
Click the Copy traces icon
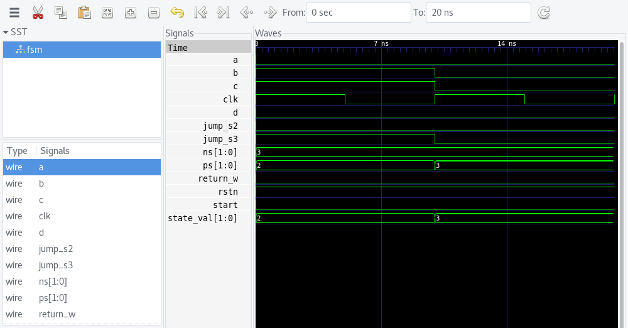point(61,13)
